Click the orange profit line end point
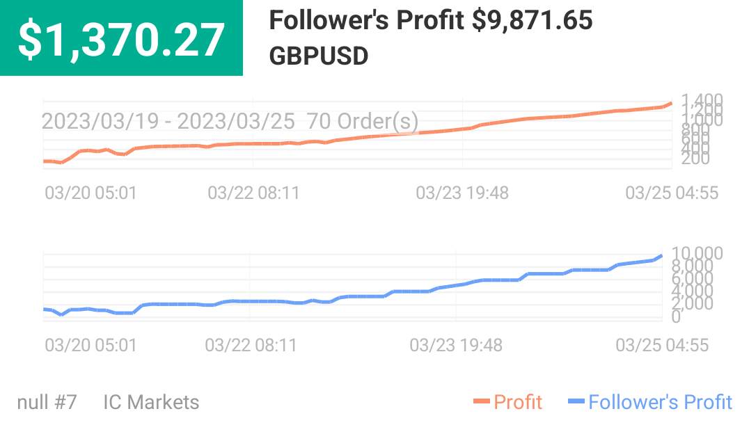 [x=670, y=103]
